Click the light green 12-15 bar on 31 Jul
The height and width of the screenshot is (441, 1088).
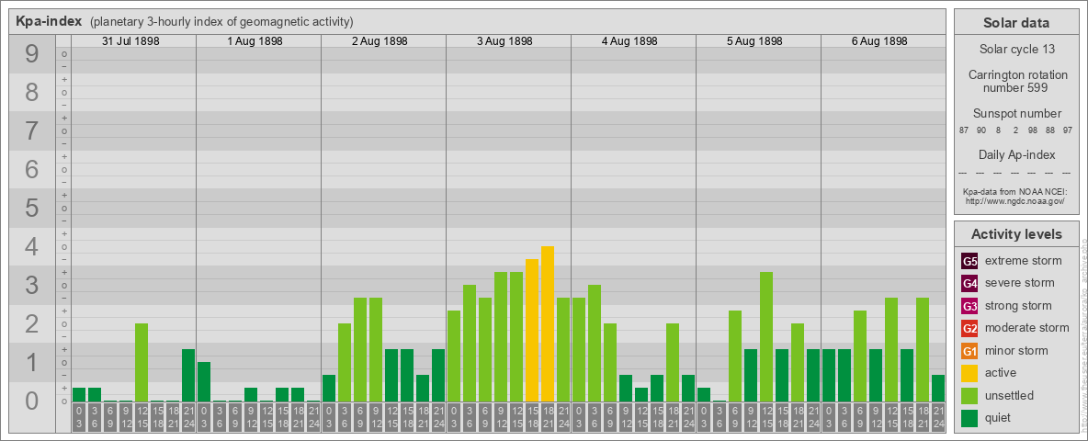(x=142, y=363)
